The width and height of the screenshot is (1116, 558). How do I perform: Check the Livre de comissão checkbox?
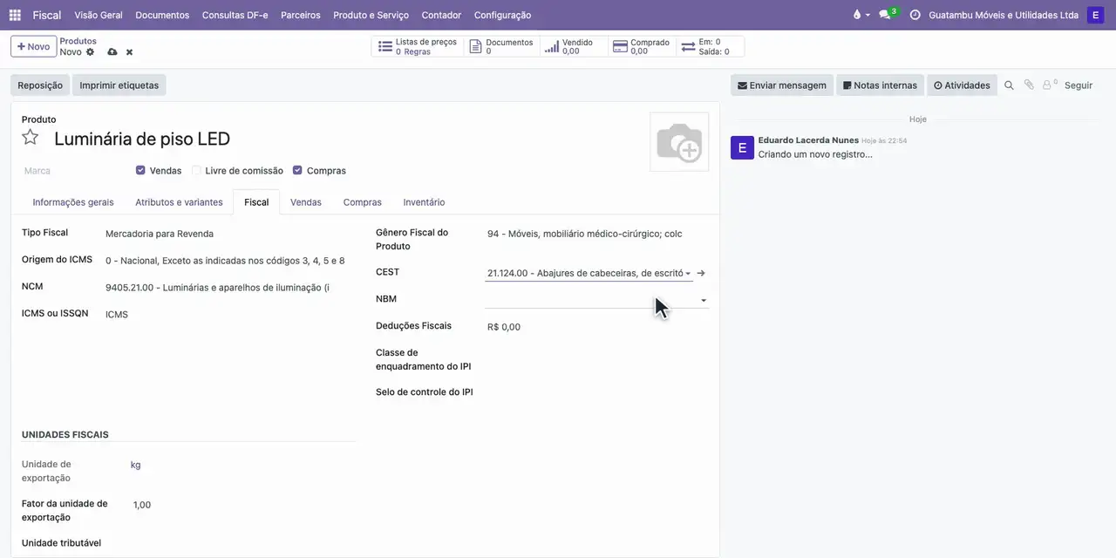196,171
